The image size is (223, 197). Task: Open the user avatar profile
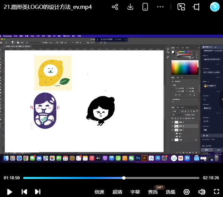[215, 7]
